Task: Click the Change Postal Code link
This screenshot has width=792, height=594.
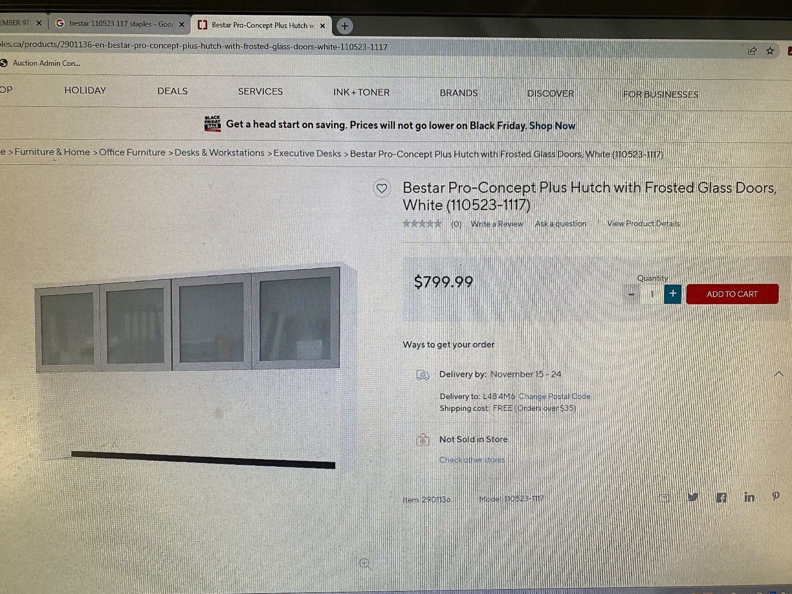Action: tap(554, 396)
